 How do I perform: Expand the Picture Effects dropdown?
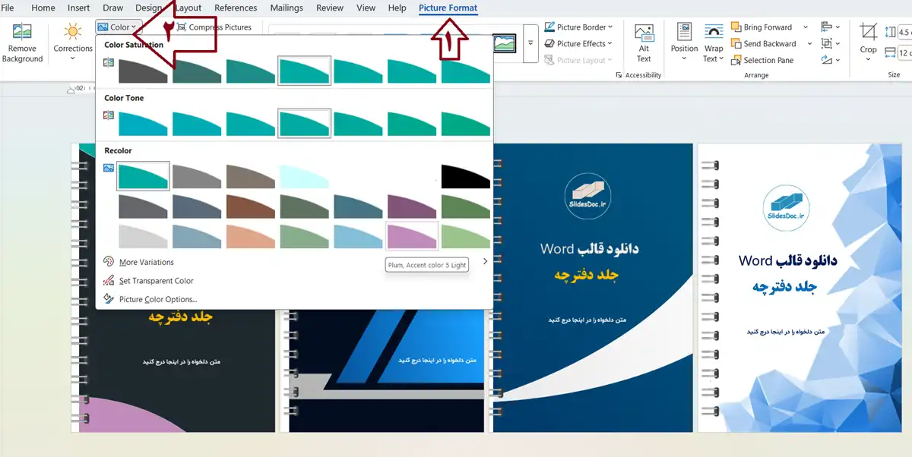click(x=579, y=44)
